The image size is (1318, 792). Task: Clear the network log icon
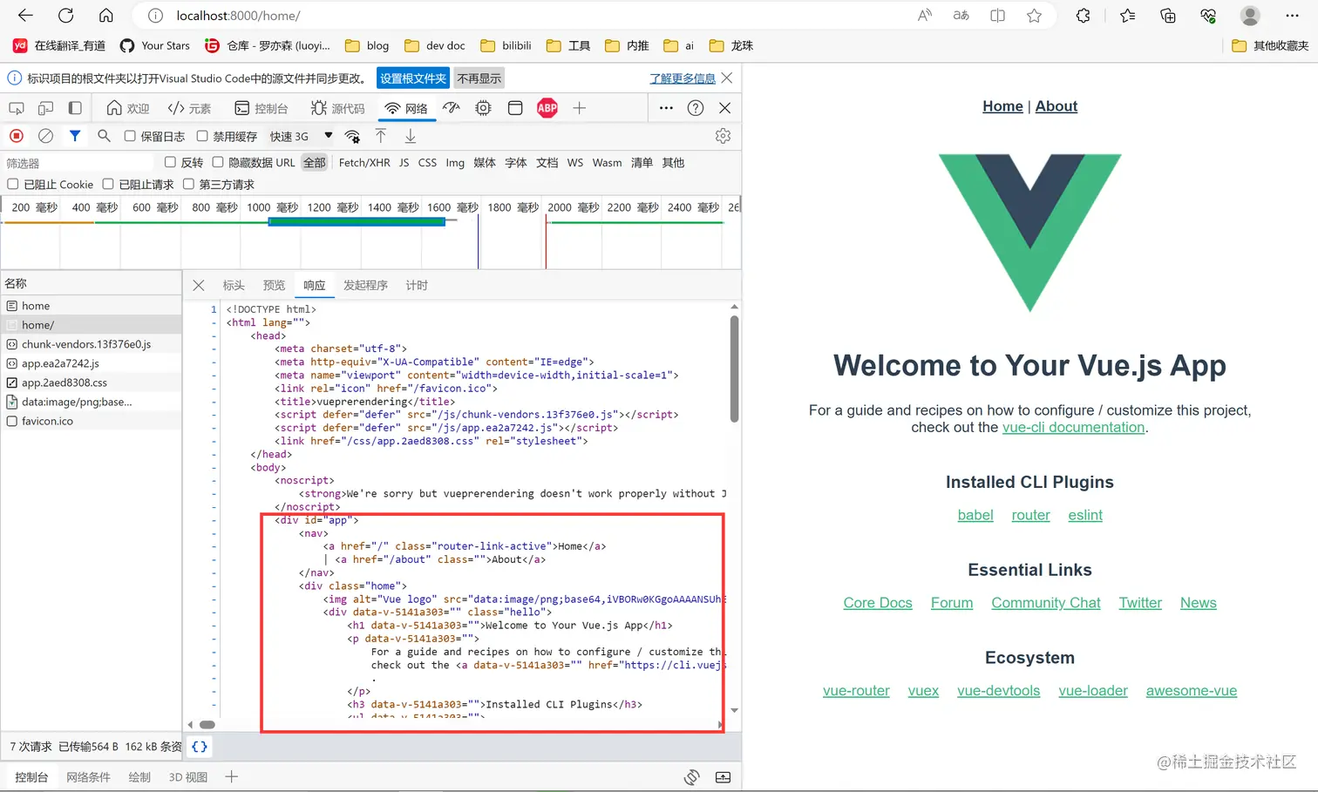[46, 136]
